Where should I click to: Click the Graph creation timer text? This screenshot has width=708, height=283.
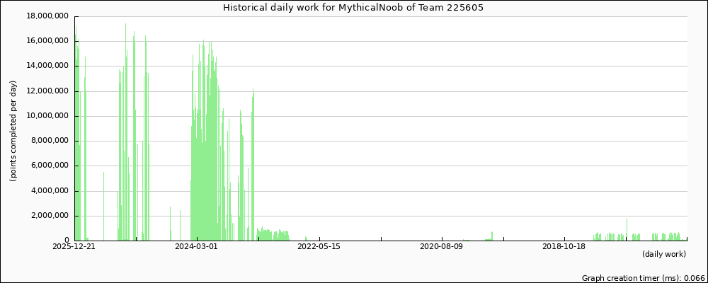tap(643, 278)
